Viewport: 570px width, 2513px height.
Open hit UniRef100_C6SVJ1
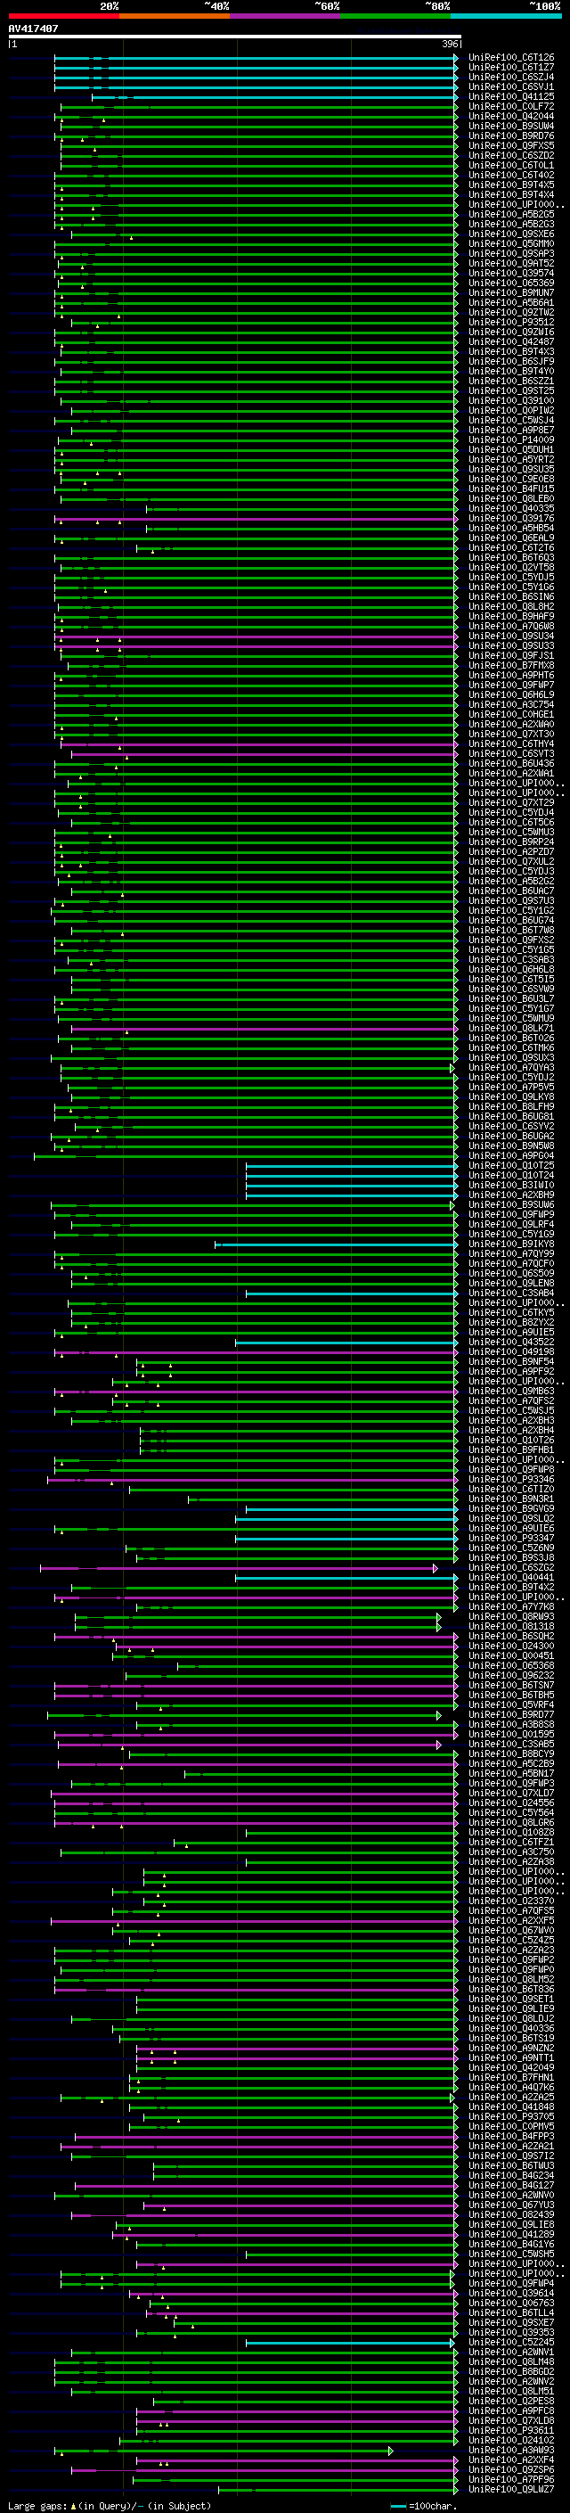(510, 86)
